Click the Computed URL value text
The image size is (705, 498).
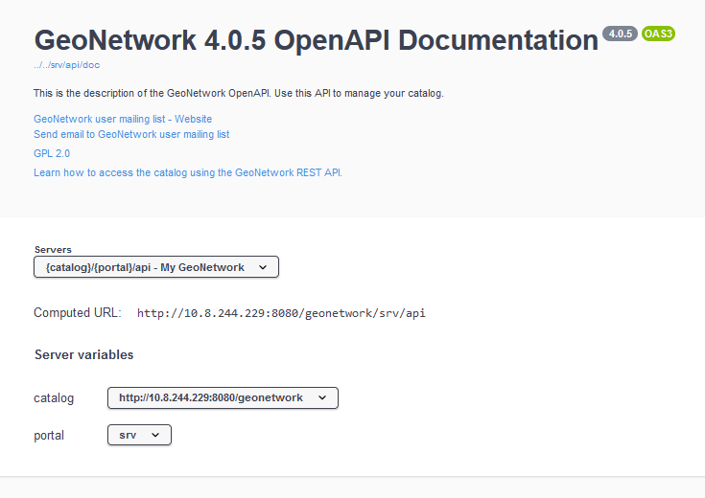(x=281, y=313)
